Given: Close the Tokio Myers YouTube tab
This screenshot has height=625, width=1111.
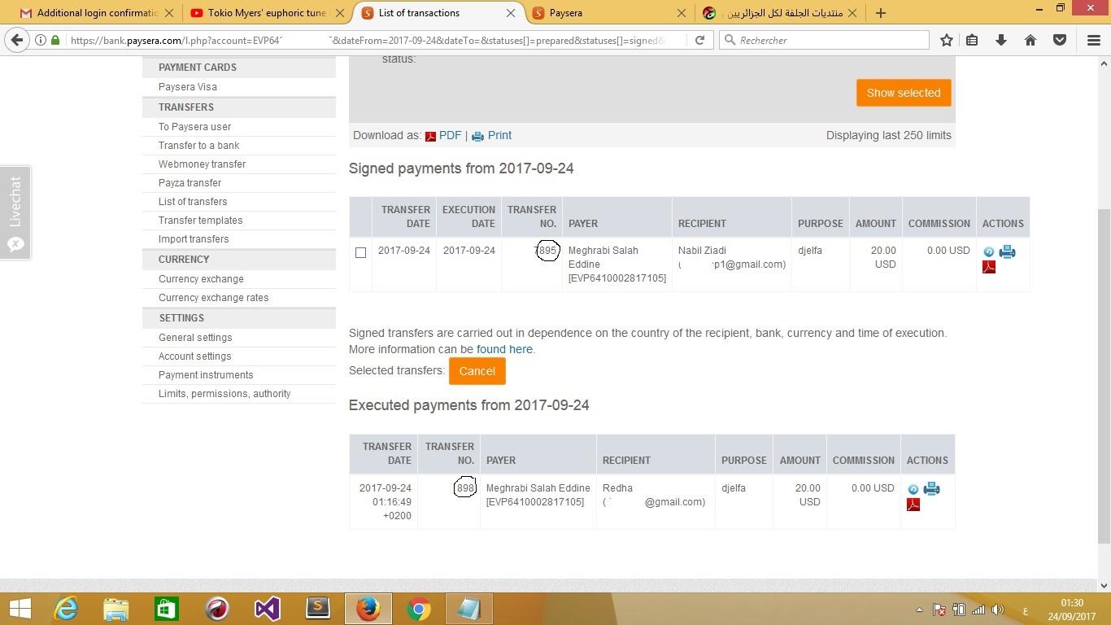Looking at the screenshot, I should [x=340, y=13].
